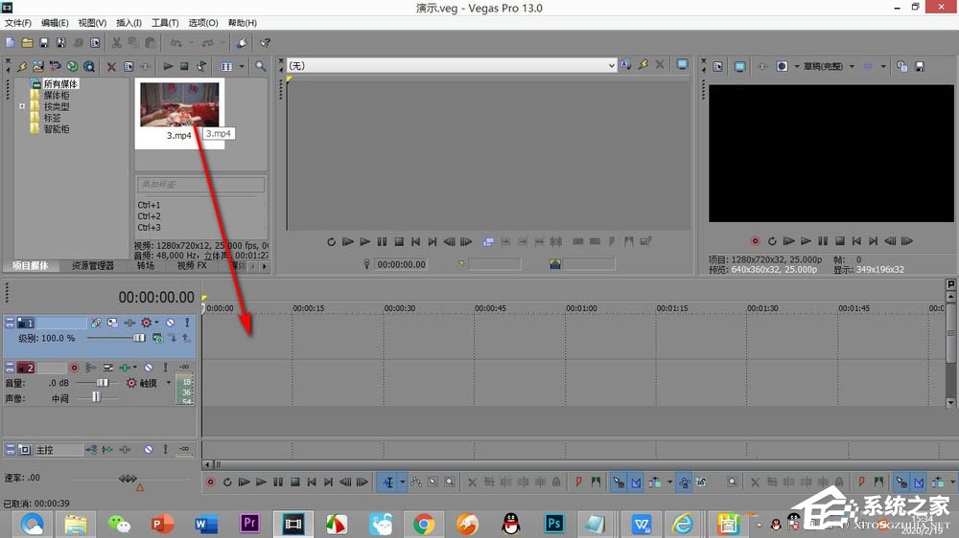
Task: Start media preview in Project Media toolbar
Action: 168,66
